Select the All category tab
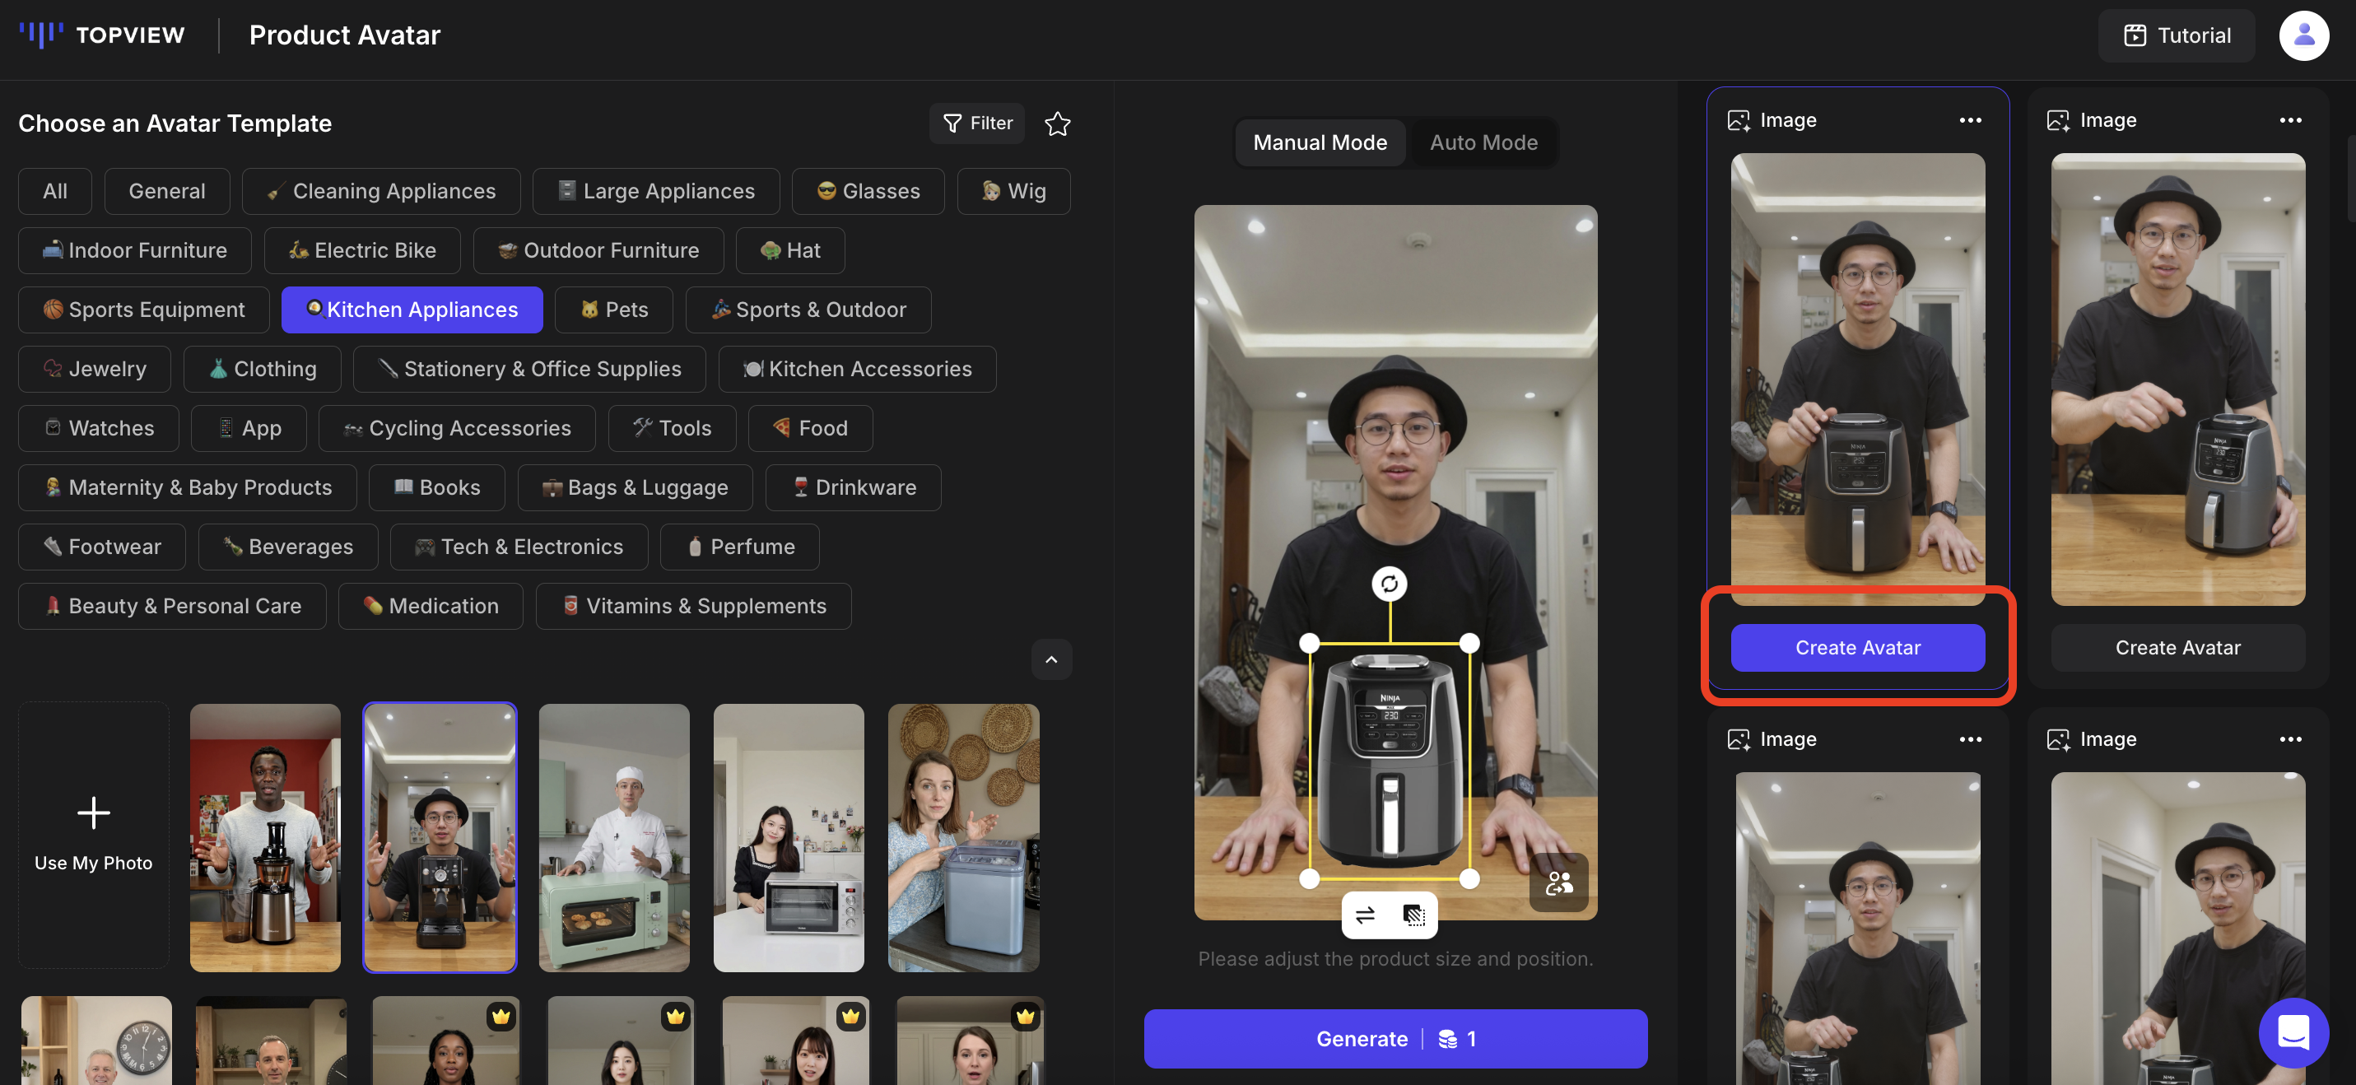The image size is (2356, 1085). coord(55,191)
